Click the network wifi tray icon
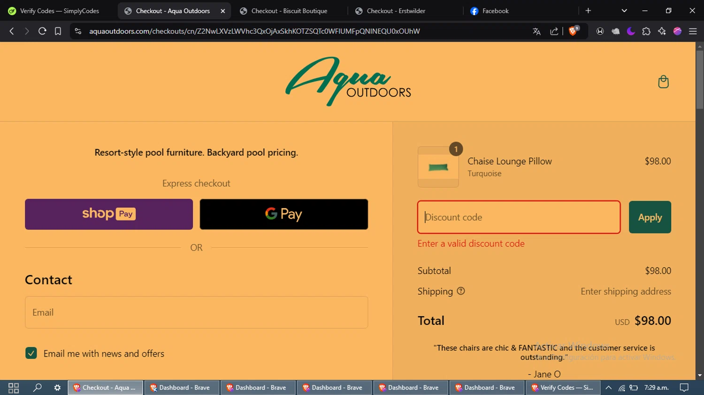704x395 pixels. click(x=621, y=388)
